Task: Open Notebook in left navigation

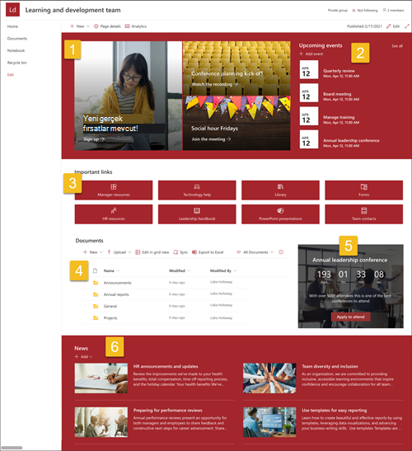Action: click(x=16, y=50)
